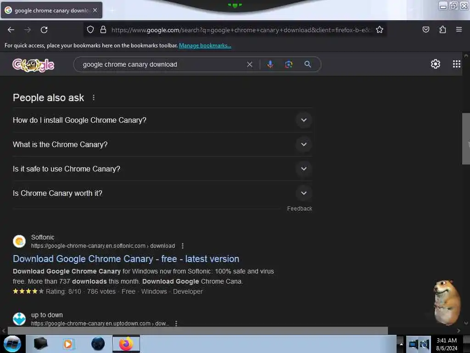Click the Feedback link
The width and height of the screenshot is (470, 353).
299,208
